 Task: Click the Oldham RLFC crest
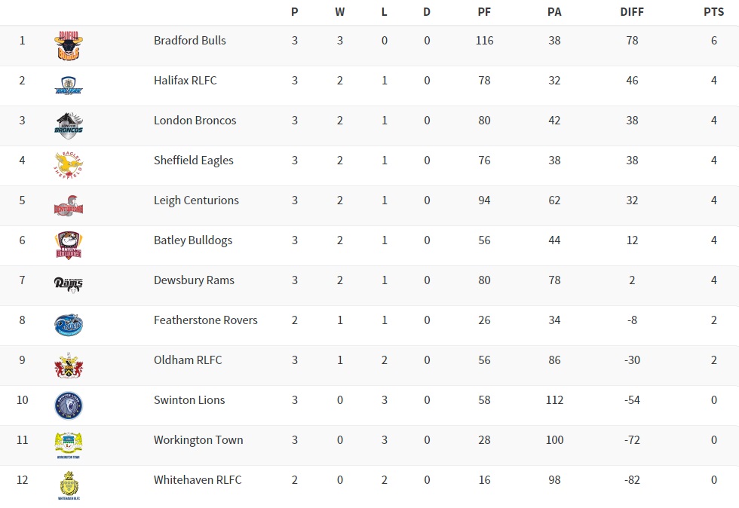(69, 366)
